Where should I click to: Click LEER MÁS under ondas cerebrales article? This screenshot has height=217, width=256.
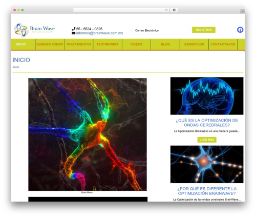pos(207,140)
